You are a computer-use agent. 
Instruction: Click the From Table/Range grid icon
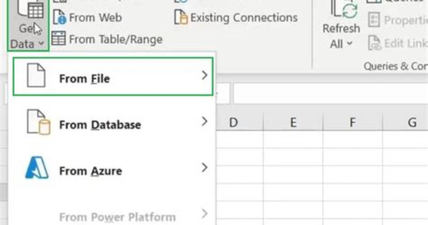pyautogui.click(x=58, y=38)
